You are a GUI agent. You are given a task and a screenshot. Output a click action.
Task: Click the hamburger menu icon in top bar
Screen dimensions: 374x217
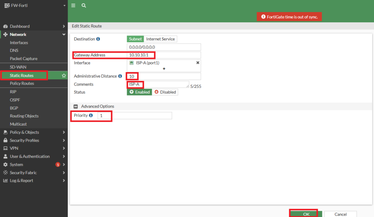(73, 5)
